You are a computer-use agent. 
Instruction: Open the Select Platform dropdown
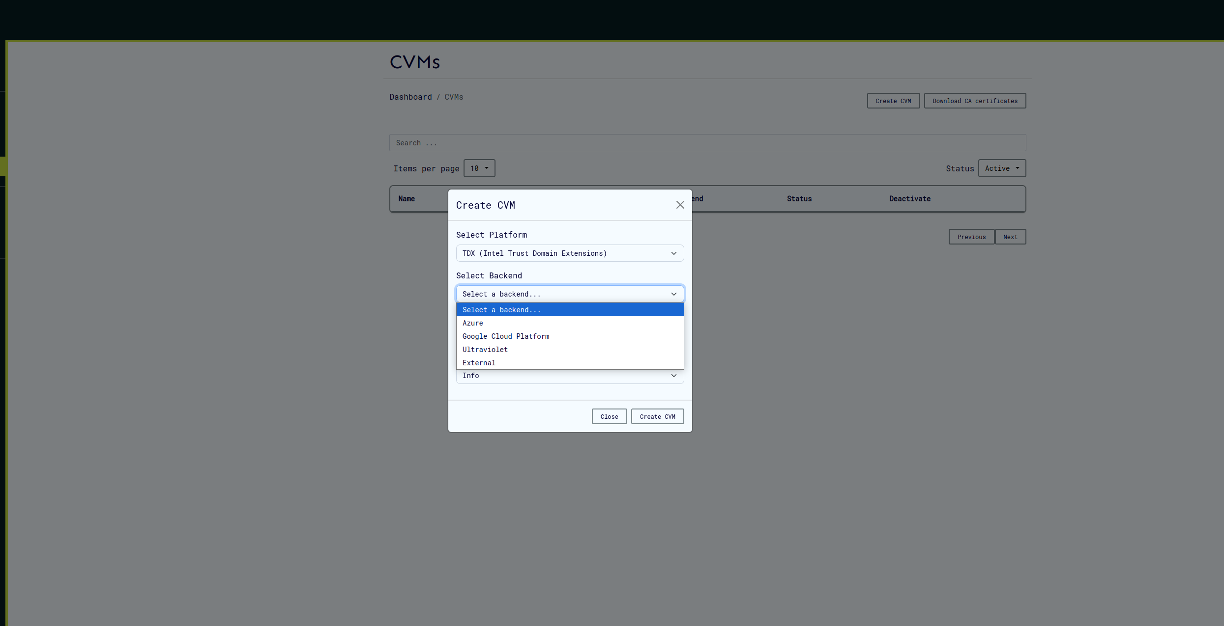point(570,253)
